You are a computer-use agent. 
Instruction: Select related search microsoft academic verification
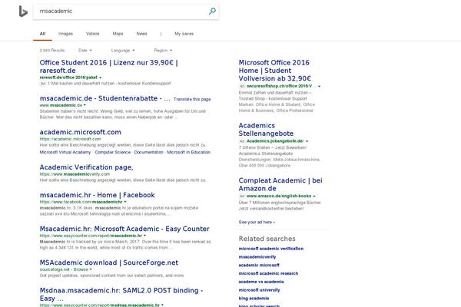[270, 249]
